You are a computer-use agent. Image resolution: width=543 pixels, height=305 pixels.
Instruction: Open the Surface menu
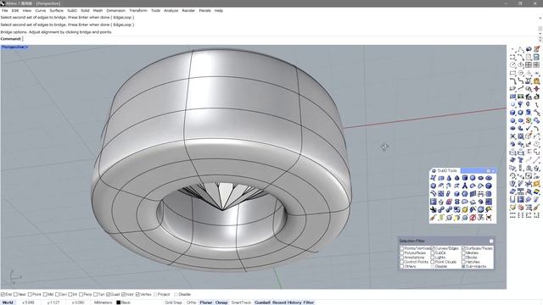pos(57,11)
